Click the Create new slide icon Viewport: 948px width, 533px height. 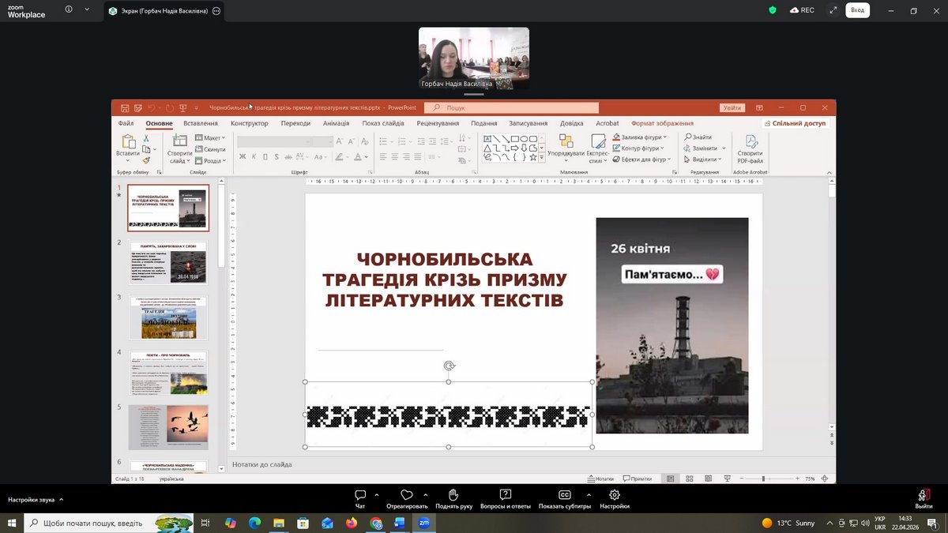click(x=179, y=142)
